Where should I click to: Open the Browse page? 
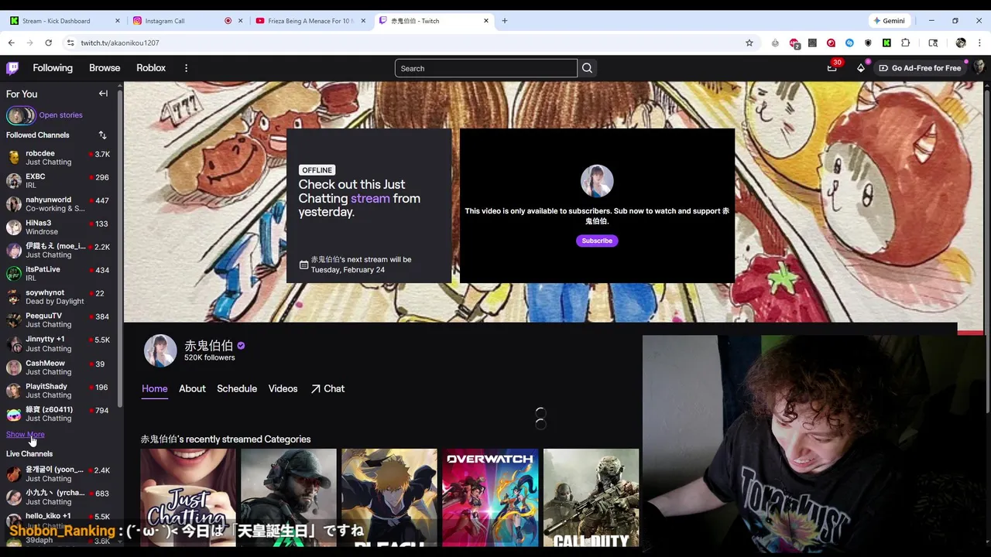[x=105, y=68]
